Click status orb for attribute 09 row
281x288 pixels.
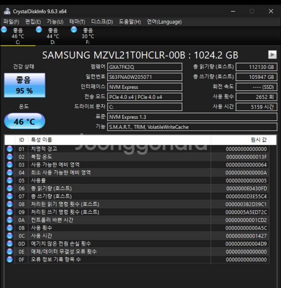tap(10, 212)
